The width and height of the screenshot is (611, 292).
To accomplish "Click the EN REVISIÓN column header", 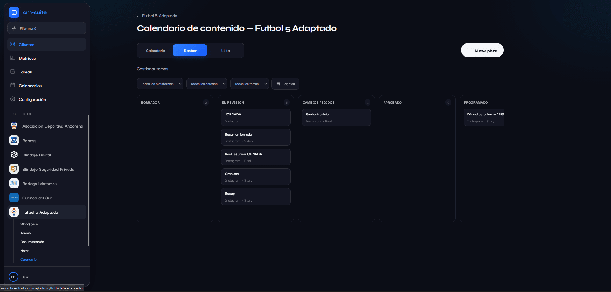I will click(x=233, y=102).
